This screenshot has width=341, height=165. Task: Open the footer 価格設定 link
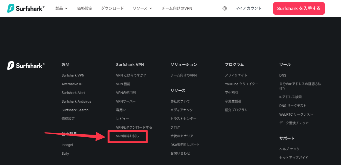click(68, 119)
